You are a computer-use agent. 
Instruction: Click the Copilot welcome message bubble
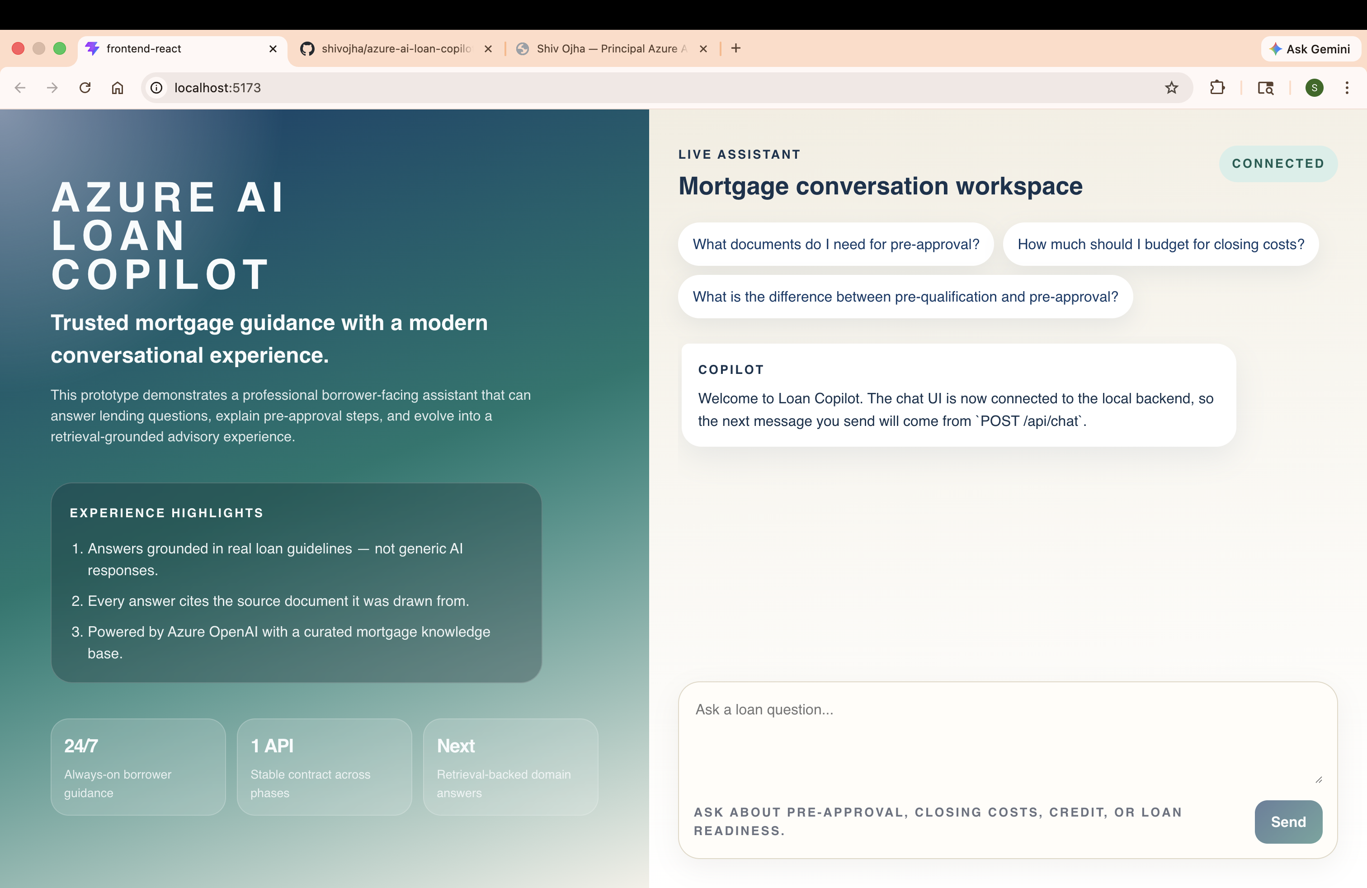coord(958,395)
